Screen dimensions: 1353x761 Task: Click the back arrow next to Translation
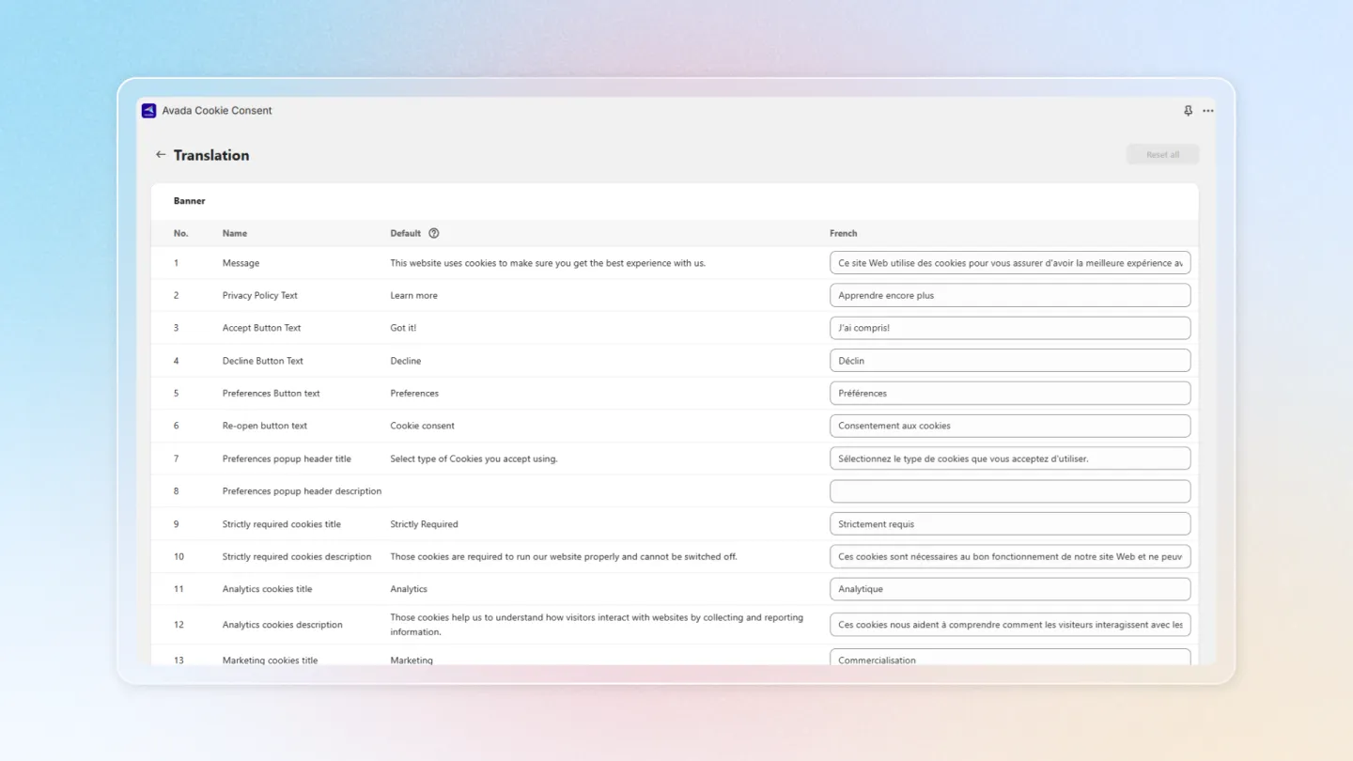coord(161,155)
